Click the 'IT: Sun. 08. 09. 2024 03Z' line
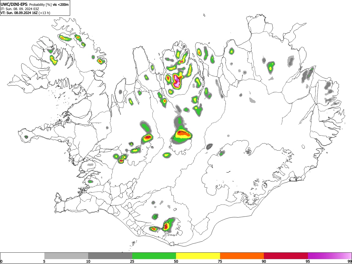The height and width of the screenshot is (264, 352). [x=20, y=9]
